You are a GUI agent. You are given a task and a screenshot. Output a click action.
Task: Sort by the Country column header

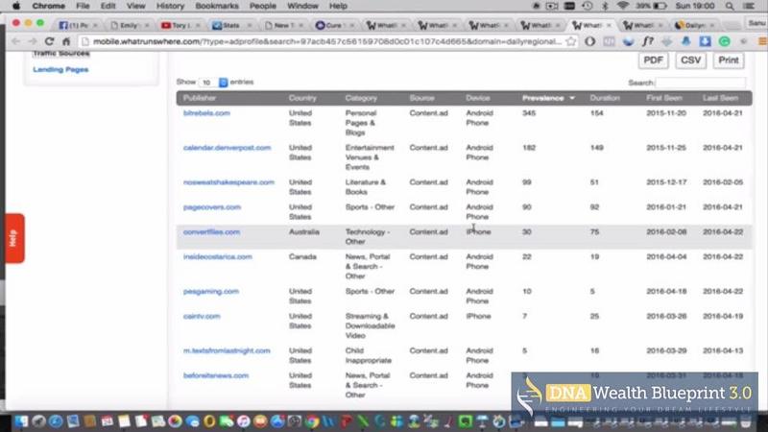pos(302,98)
